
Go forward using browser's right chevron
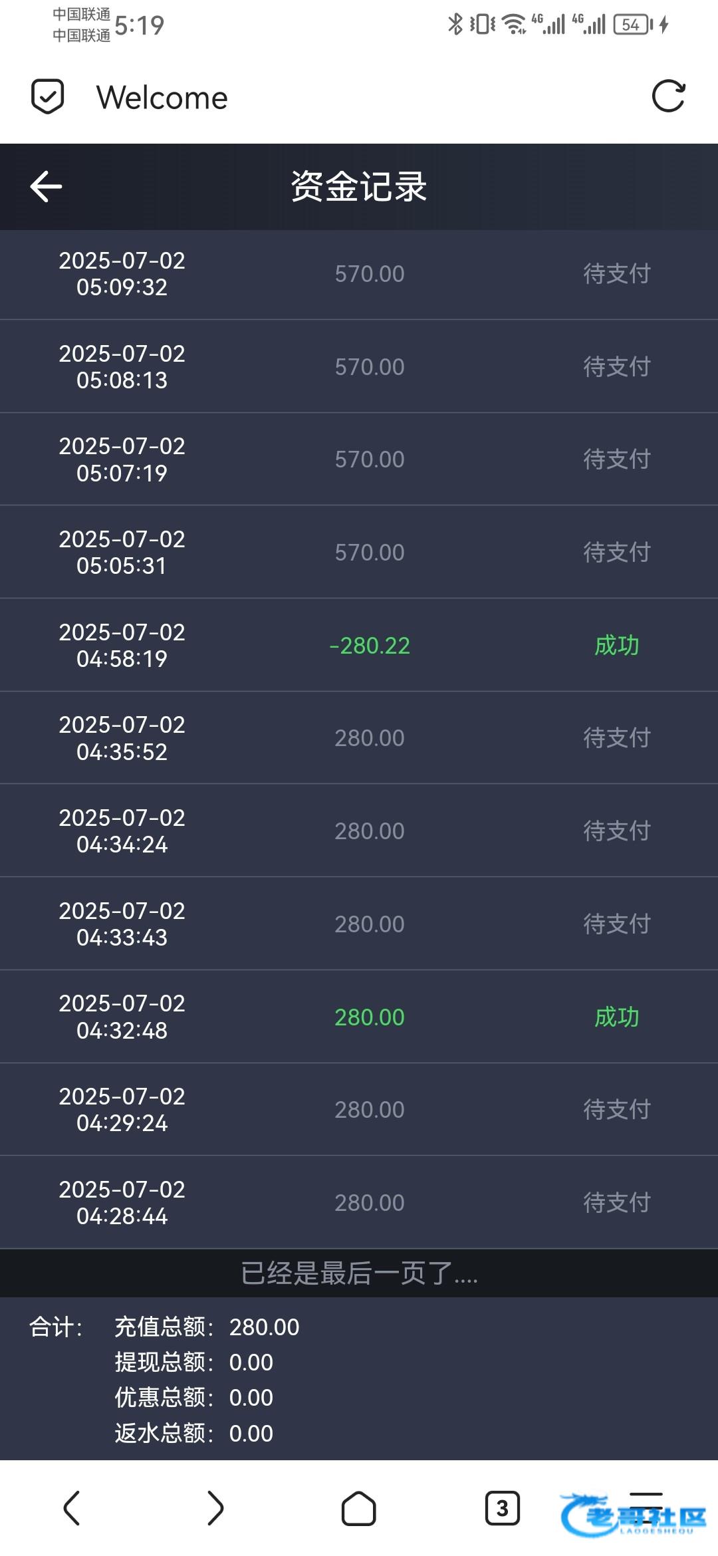215,1507
